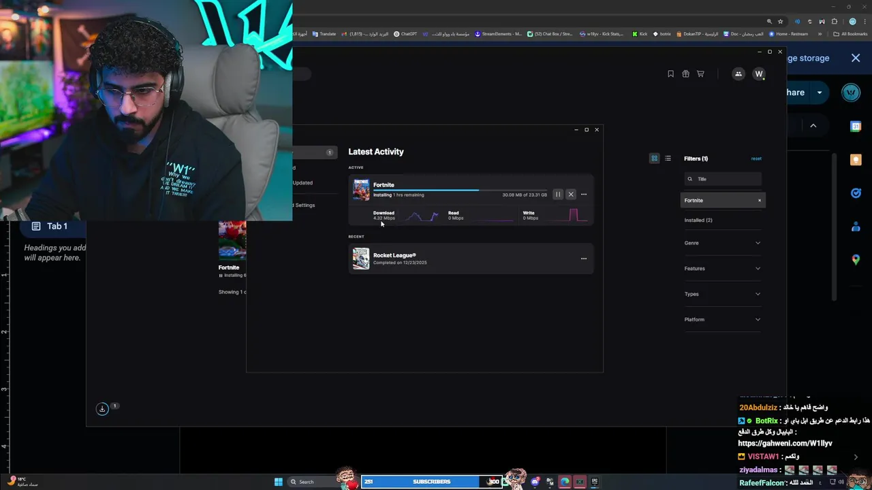Click the Fortnite thumbnail in Latest Activity
Screen dimensions: 872x490
coord(361,190)
